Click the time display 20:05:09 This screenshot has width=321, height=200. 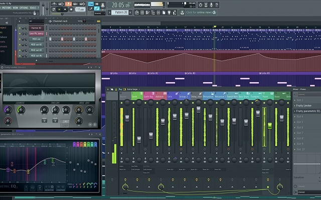coord(121,5)
